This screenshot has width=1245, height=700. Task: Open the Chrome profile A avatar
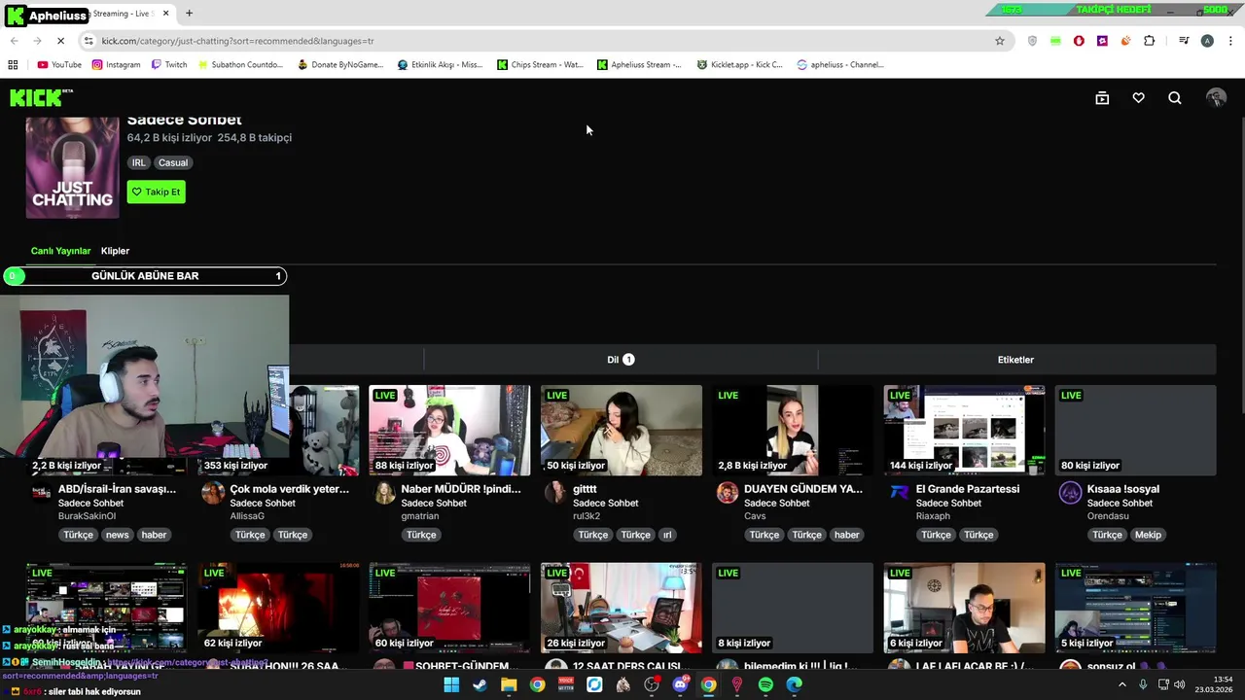click(1207, 41)
